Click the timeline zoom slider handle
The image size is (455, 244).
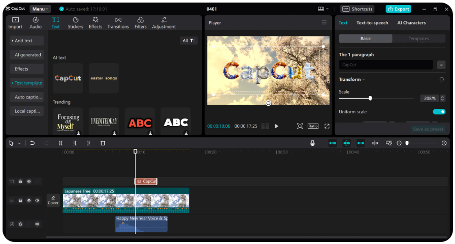pyautogui.click(x=407, y=143)
